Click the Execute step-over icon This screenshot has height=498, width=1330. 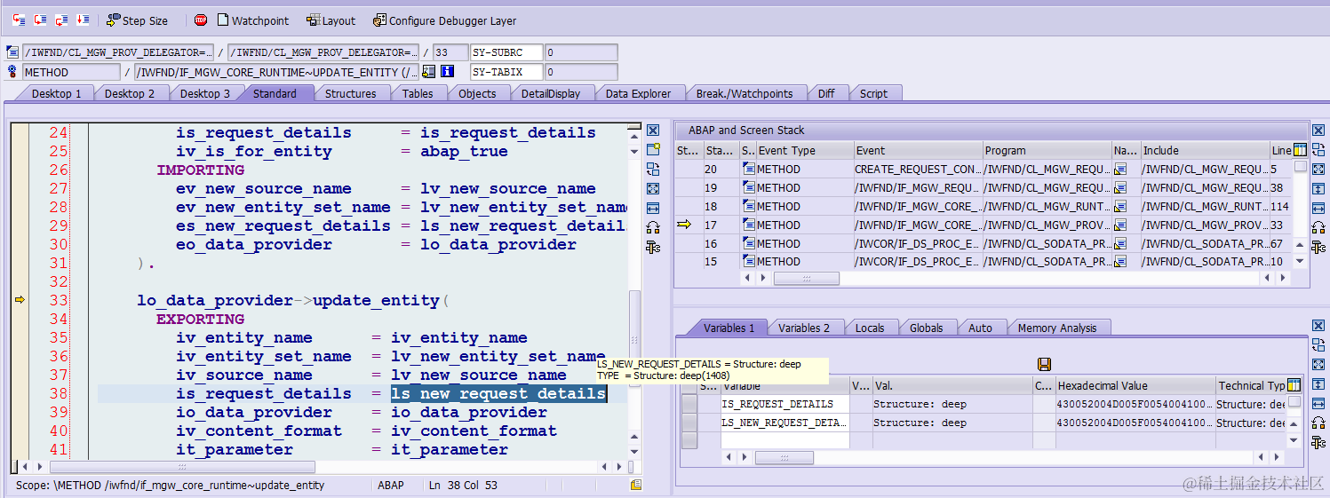[41, 20]
